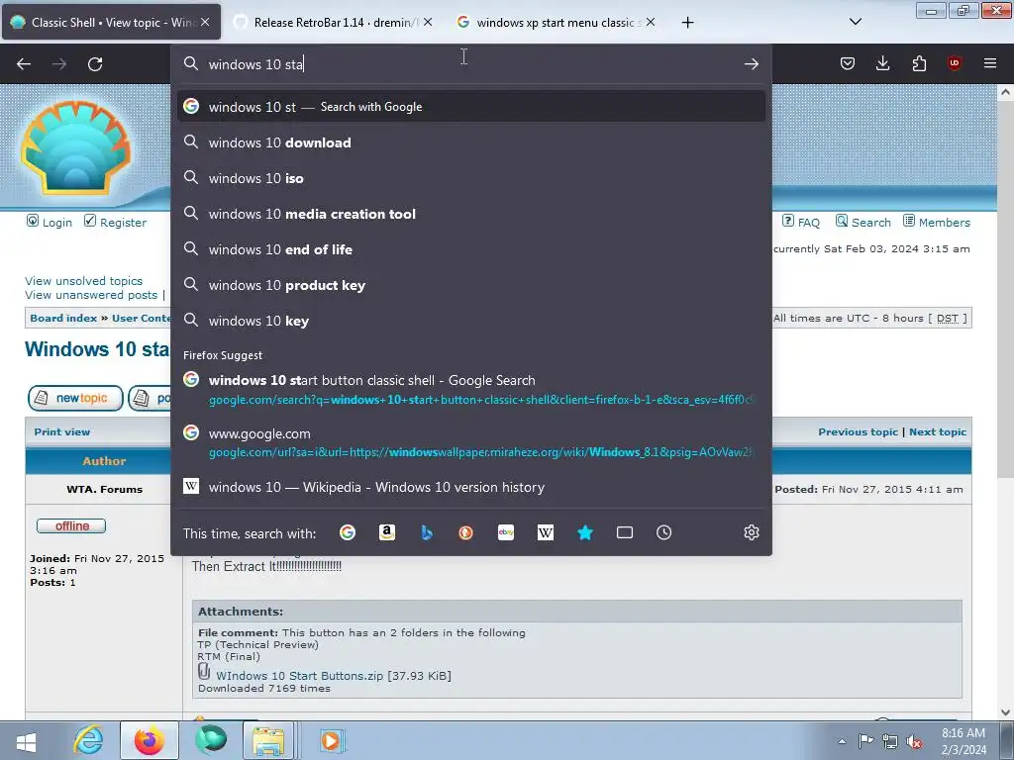Choose the 'windows 10 media creation tool' suggestion

(470, 214)
